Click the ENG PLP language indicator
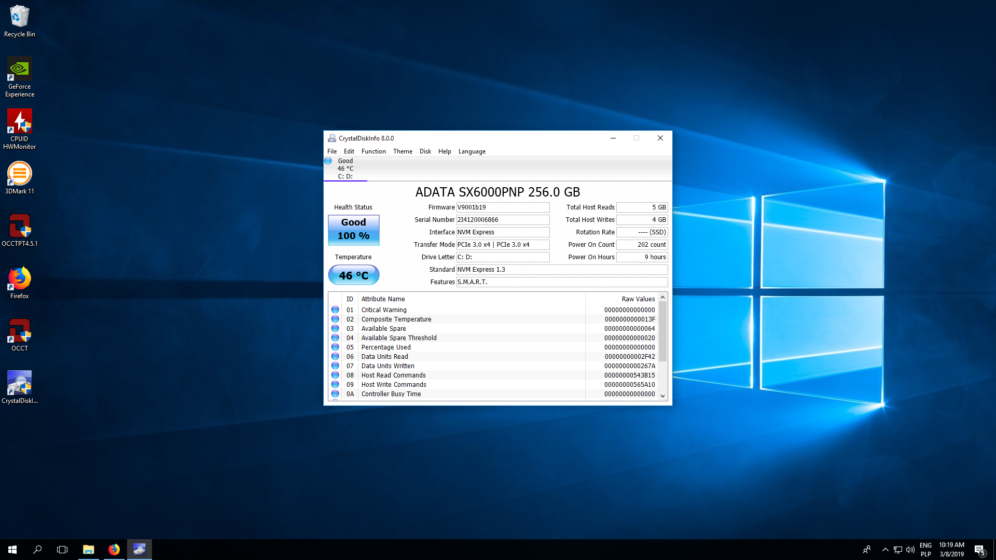The image size is (996, 560). pos(925,550)
